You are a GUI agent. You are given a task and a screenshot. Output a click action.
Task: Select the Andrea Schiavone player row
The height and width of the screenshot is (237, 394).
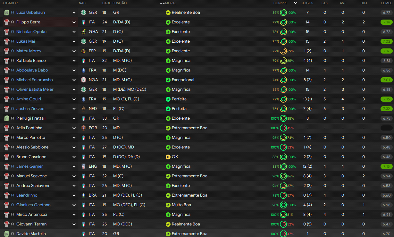197,186
